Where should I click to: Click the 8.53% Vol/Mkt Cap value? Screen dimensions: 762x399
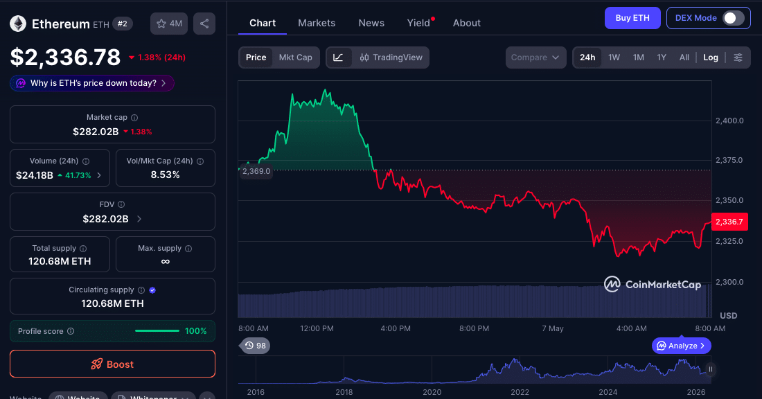[166, 175]
